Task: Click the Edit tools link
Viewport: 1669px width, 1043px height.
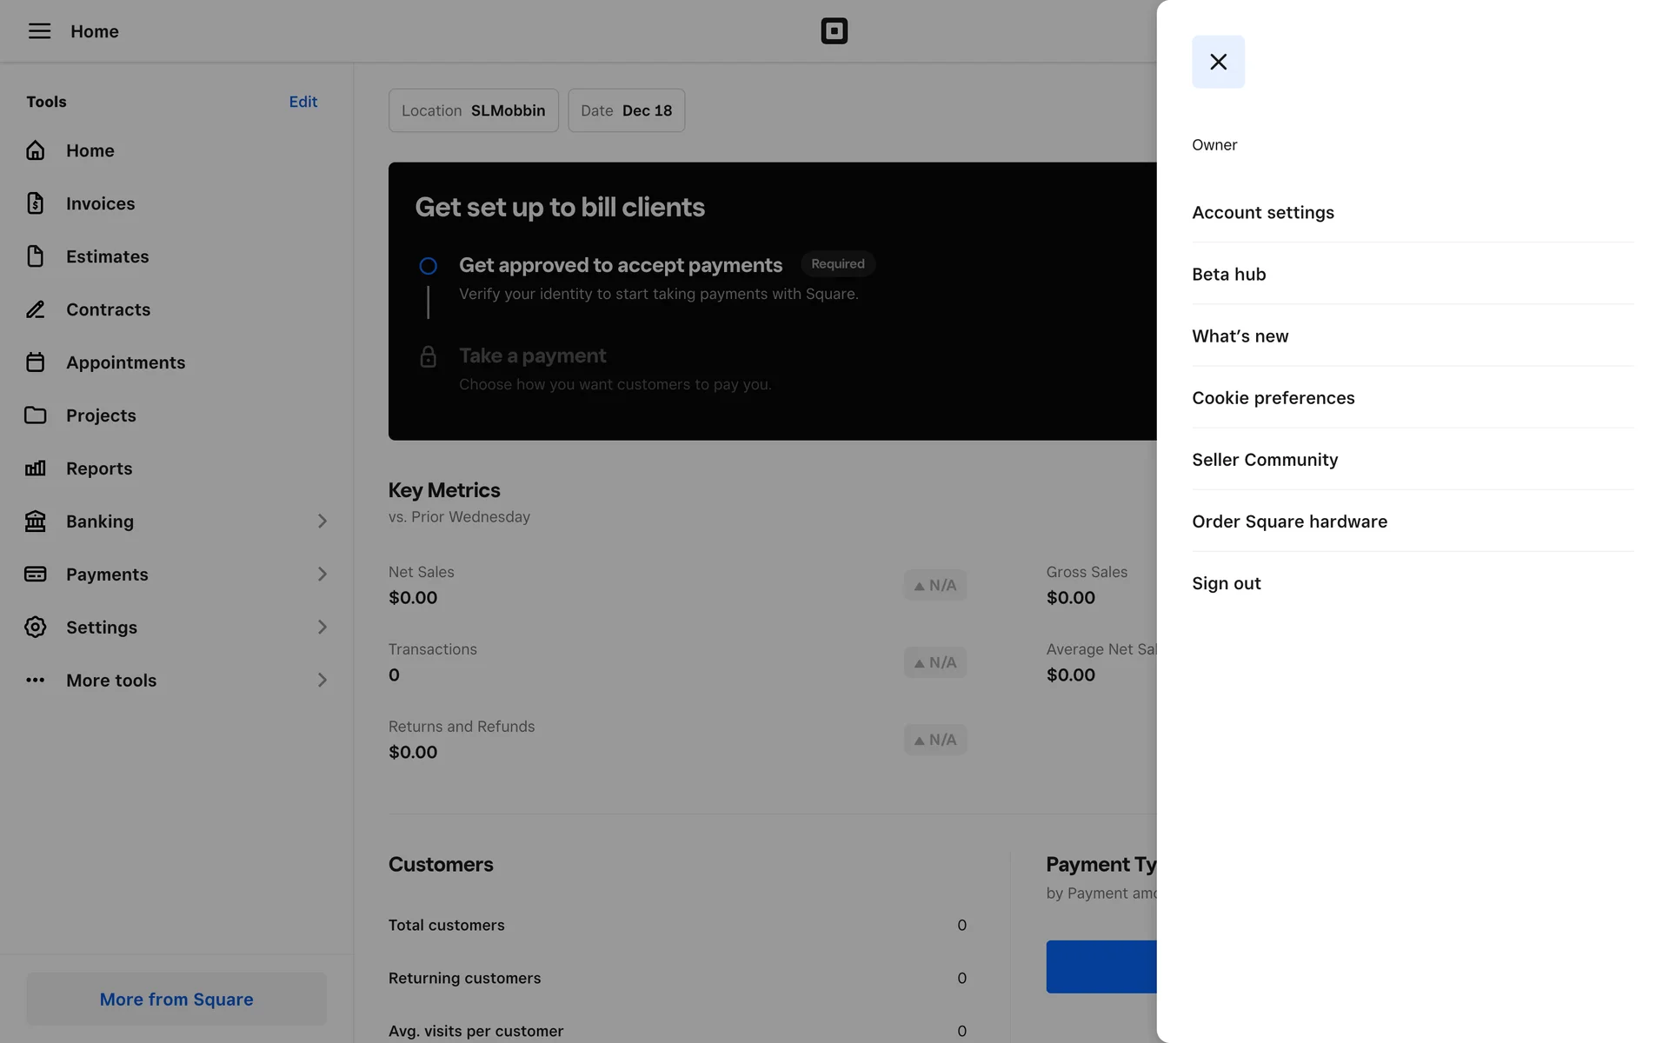Action: 303,102
